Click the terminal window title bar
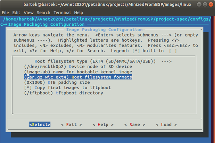This screenshot has height=143, width=215. 107,5
